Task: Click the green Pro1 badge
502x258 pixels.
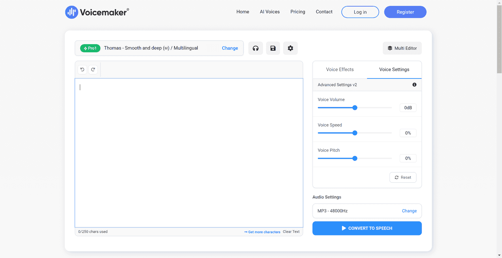Action: click(90, 48)
